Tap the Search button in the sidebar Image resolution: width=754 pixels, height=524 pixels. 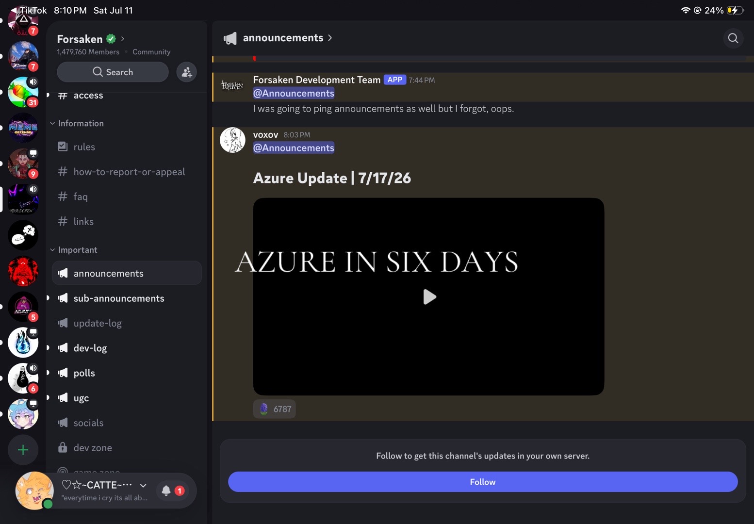113,72
